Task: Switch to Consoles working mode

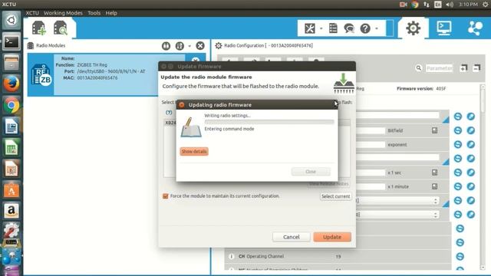Action: click(x=444, y=28)
